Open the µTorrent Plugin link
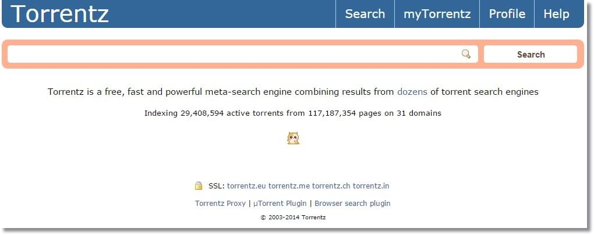Image resolution: width=594 pixels, height=235 pixels. coord(280,203)
